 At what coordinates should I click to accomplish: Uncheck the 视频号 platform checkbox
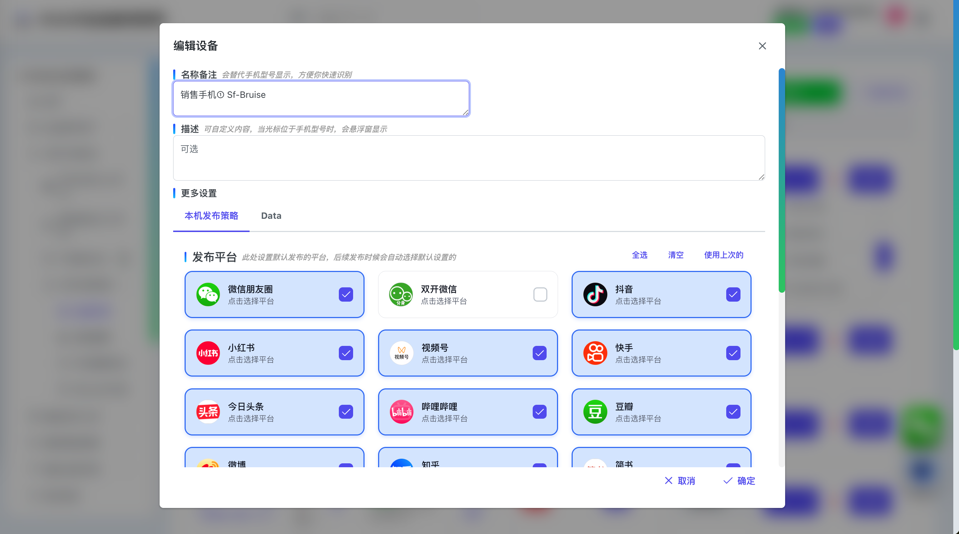[x=539, y=353]
